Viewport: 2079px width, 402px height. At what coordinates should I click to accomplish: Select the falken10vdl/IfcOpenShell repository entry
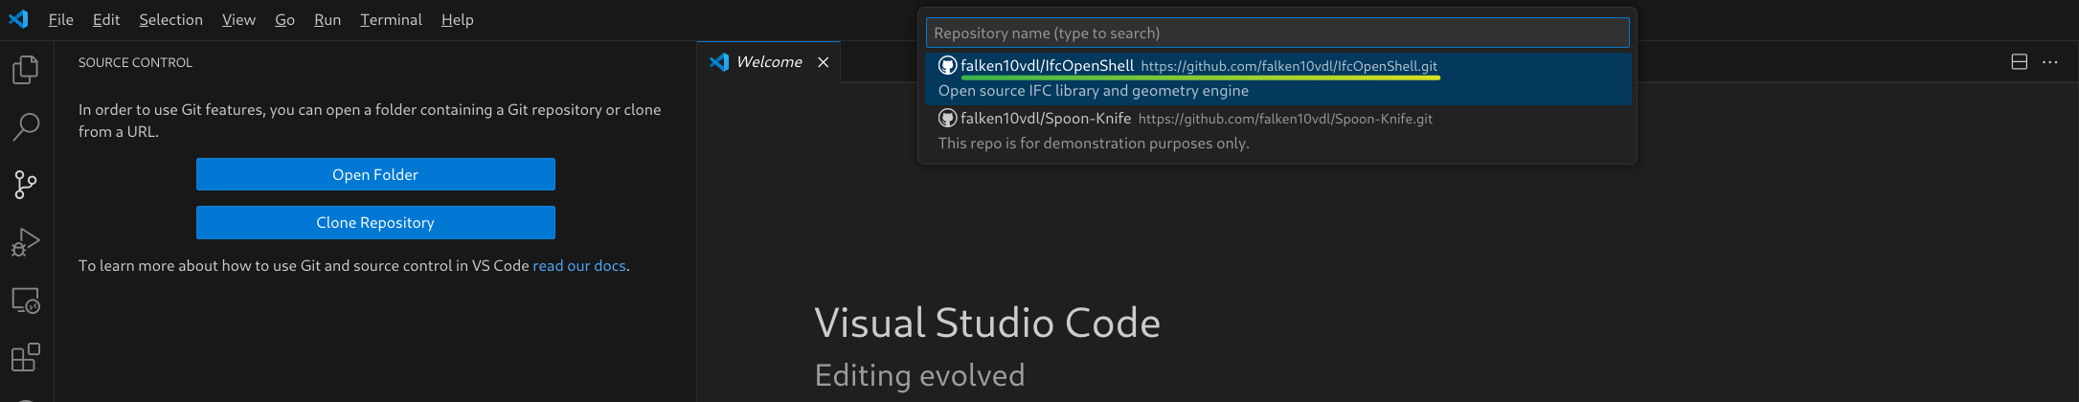[x=1277, y=78]
